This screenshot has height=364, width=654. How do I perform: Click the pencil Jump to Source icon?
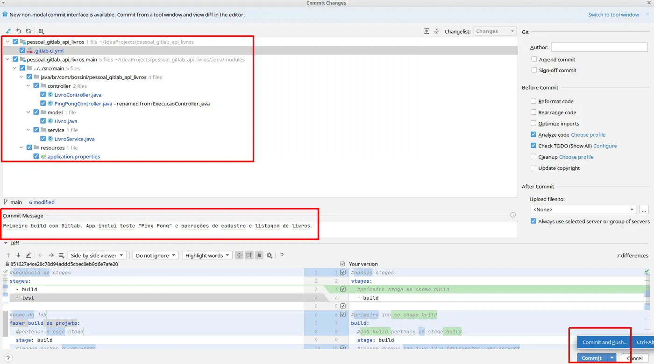28,255
